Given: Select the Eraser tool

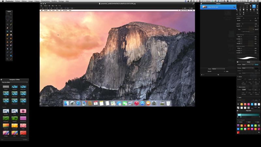Looking at the screenshot, I should coord(7,28).
